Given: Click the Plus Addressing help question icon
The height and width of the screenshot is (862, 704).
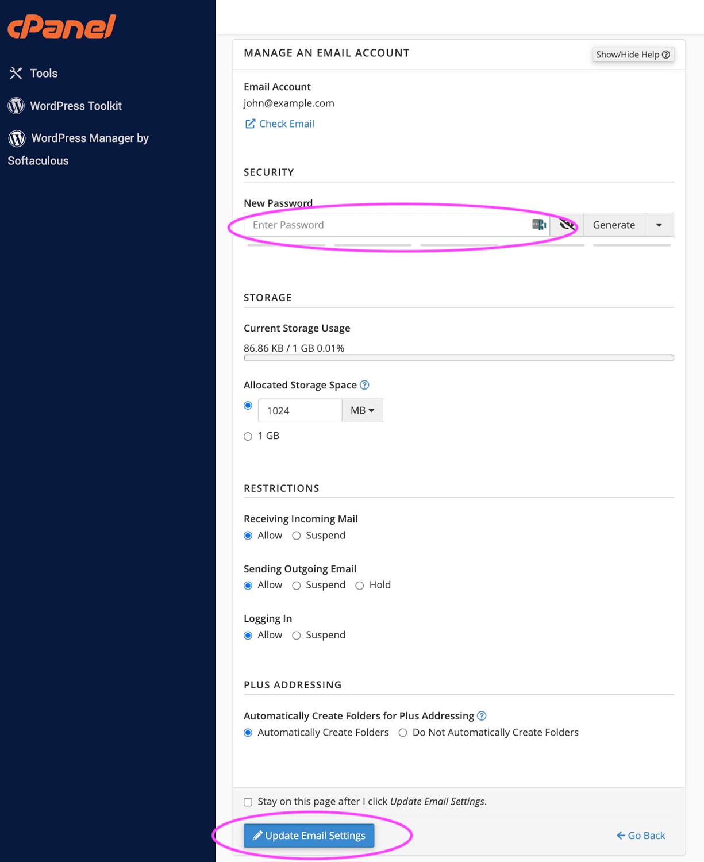Looking at the screenshot, I should [482, 715].
